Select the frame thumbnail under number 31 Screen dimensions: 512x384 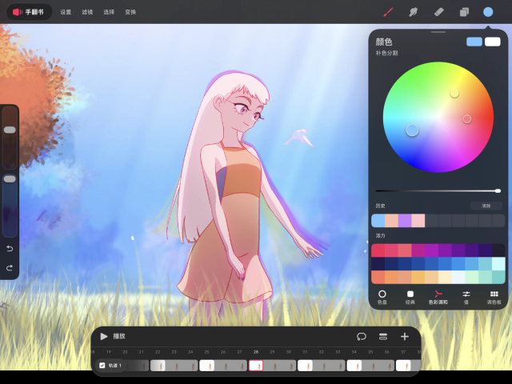click(x=305, y=366)
